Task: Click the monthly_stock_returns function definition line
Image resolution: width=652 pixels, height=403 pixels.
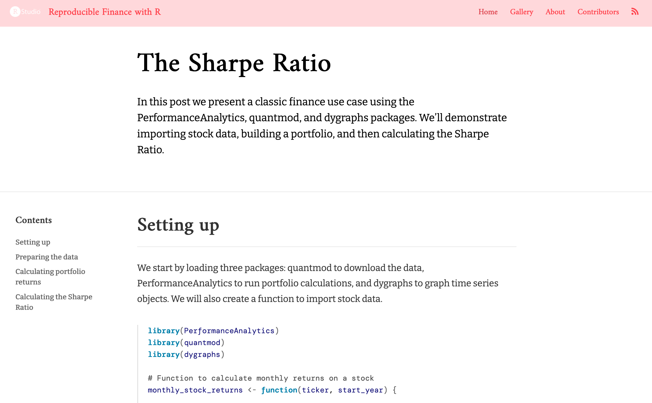Action: pos(272,390)
